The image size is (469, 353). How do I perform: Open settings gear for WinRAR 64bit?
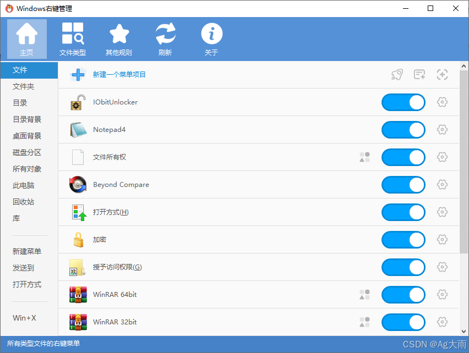pos(442,295)
